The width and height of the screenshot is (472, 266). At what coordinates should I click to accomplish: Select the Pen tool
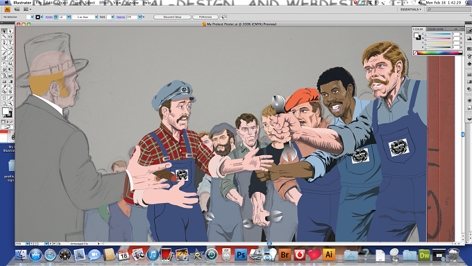pyautogui.click(x=4, y=42)
